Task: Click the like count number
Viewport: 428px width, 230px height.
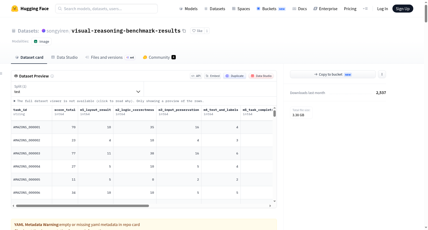Action: click(207, 31)
